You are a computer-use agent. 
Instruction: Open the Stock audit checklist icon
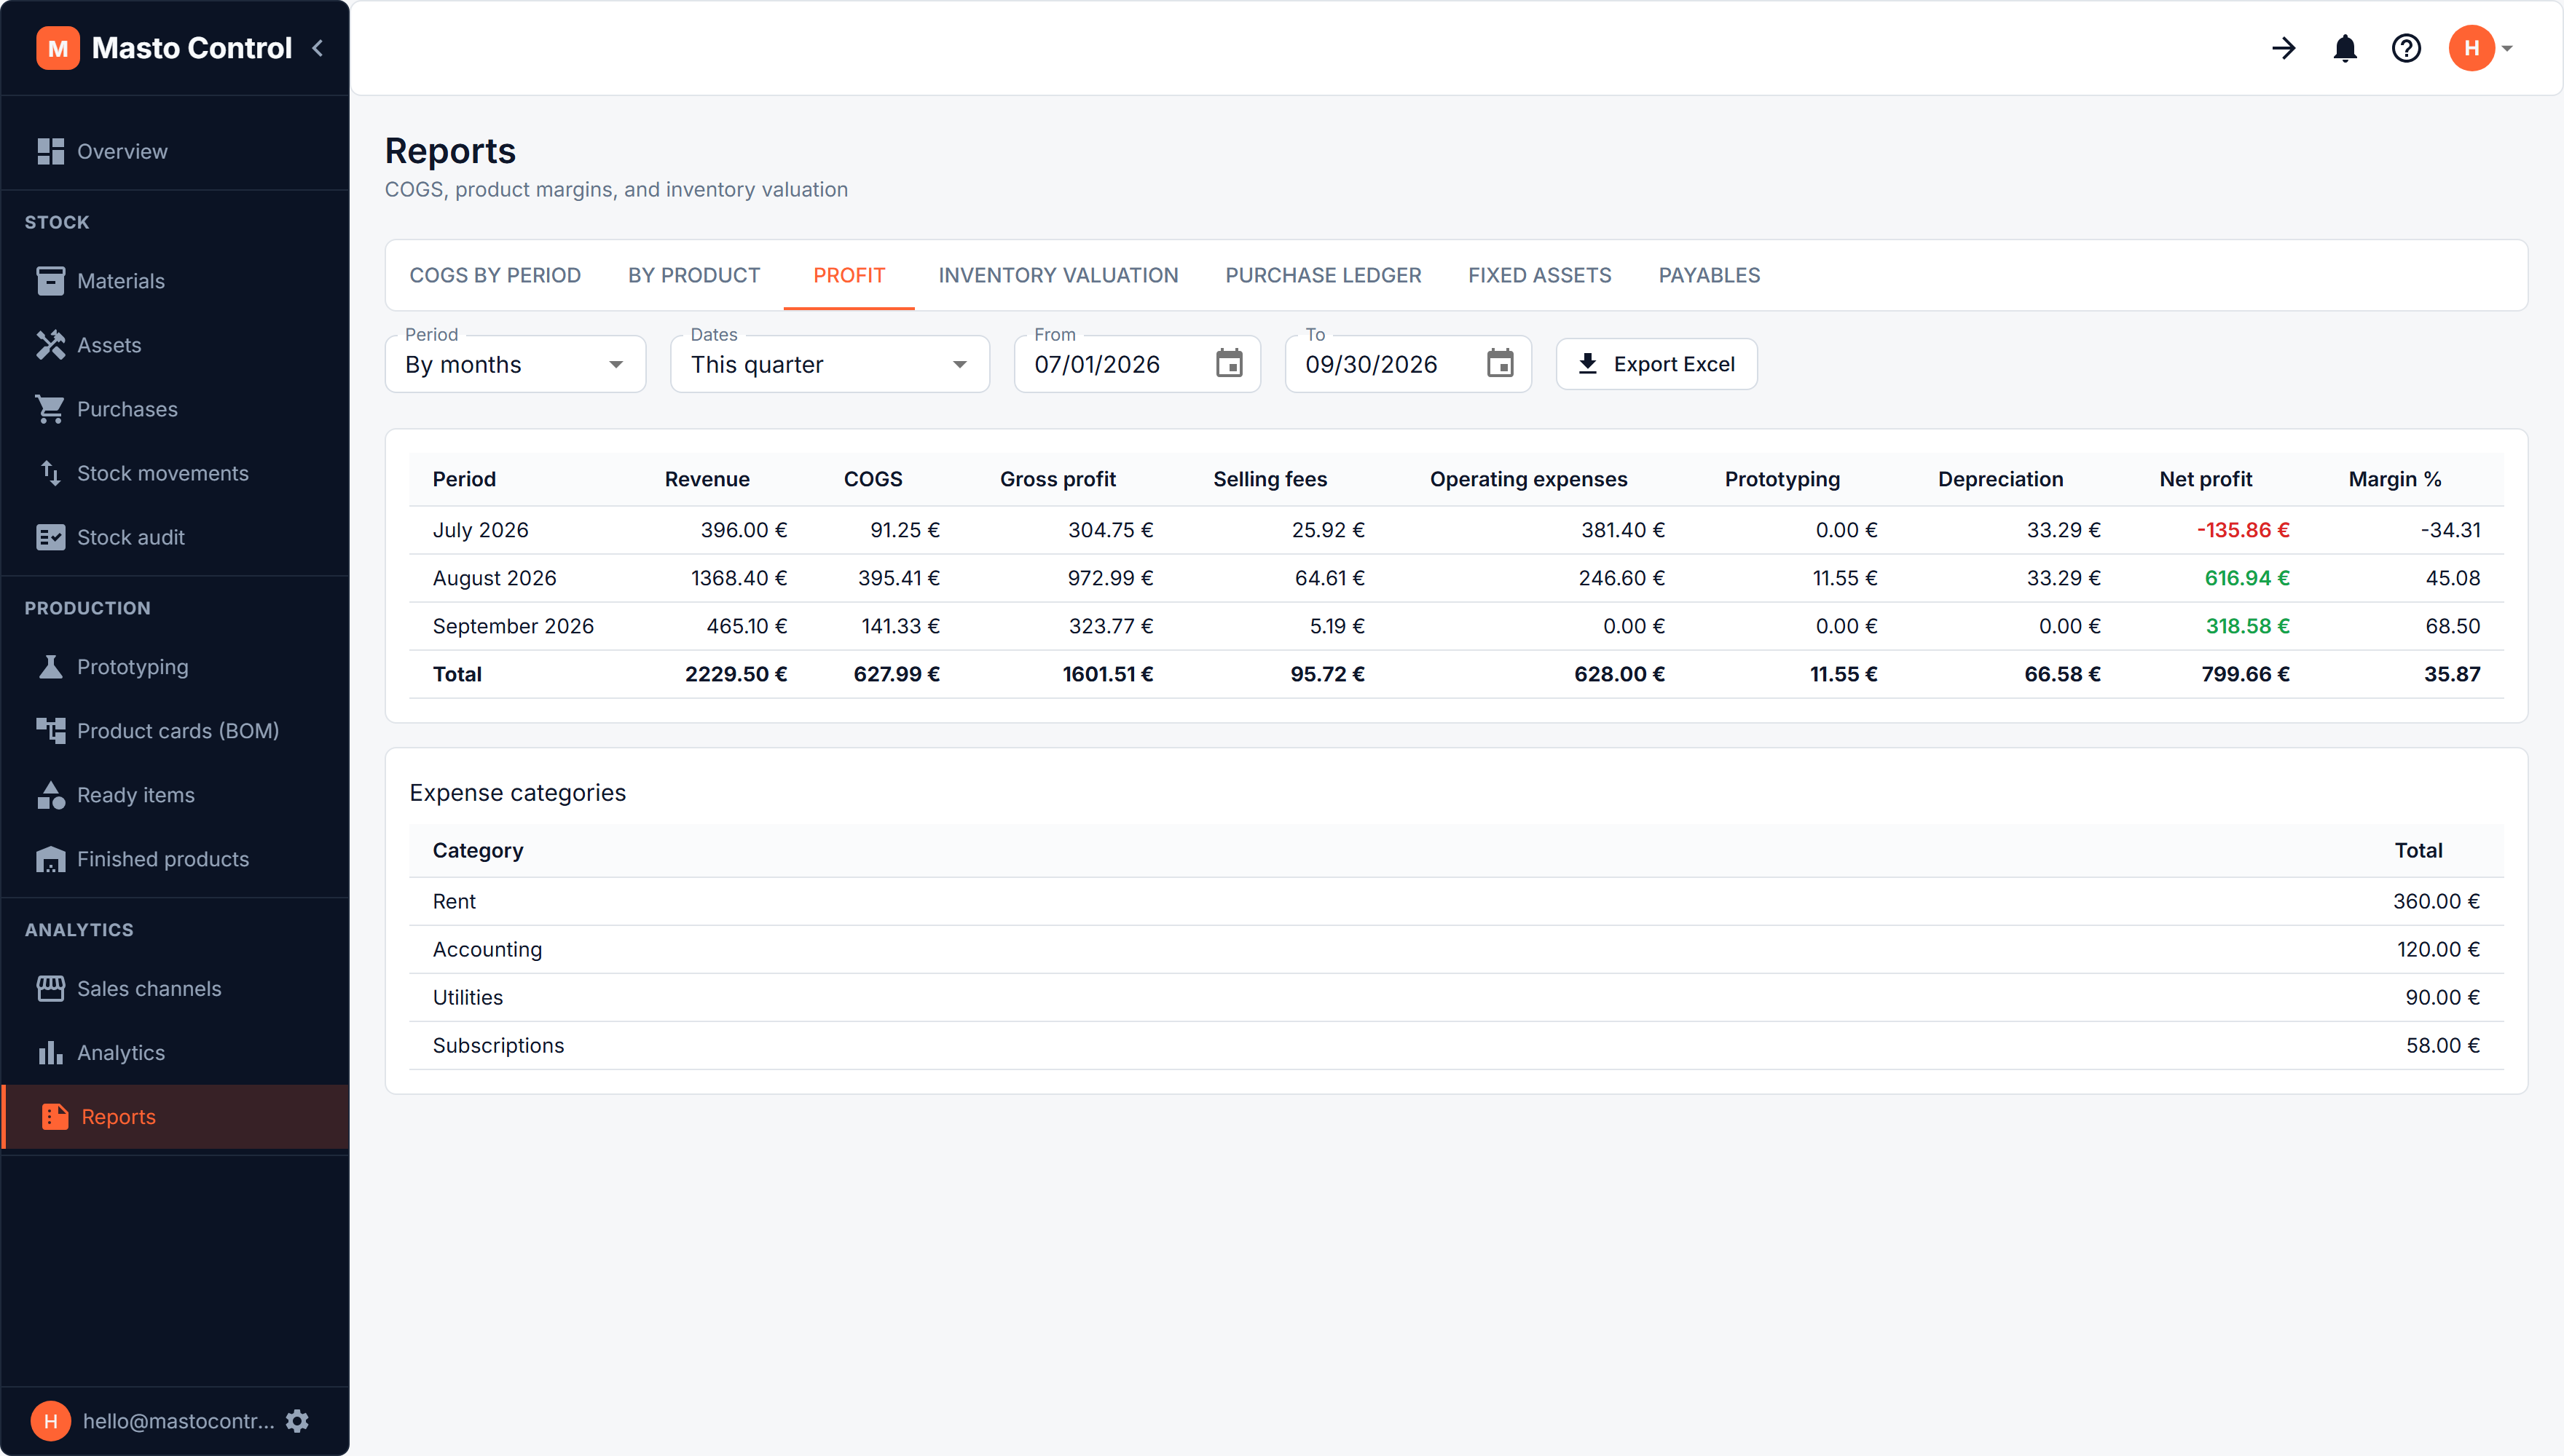pyautogui.click(x=50, y=537)
